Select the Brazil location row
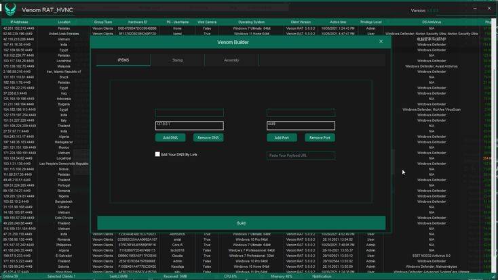This screenshot has width=498, height=280. tap(64, 77)
